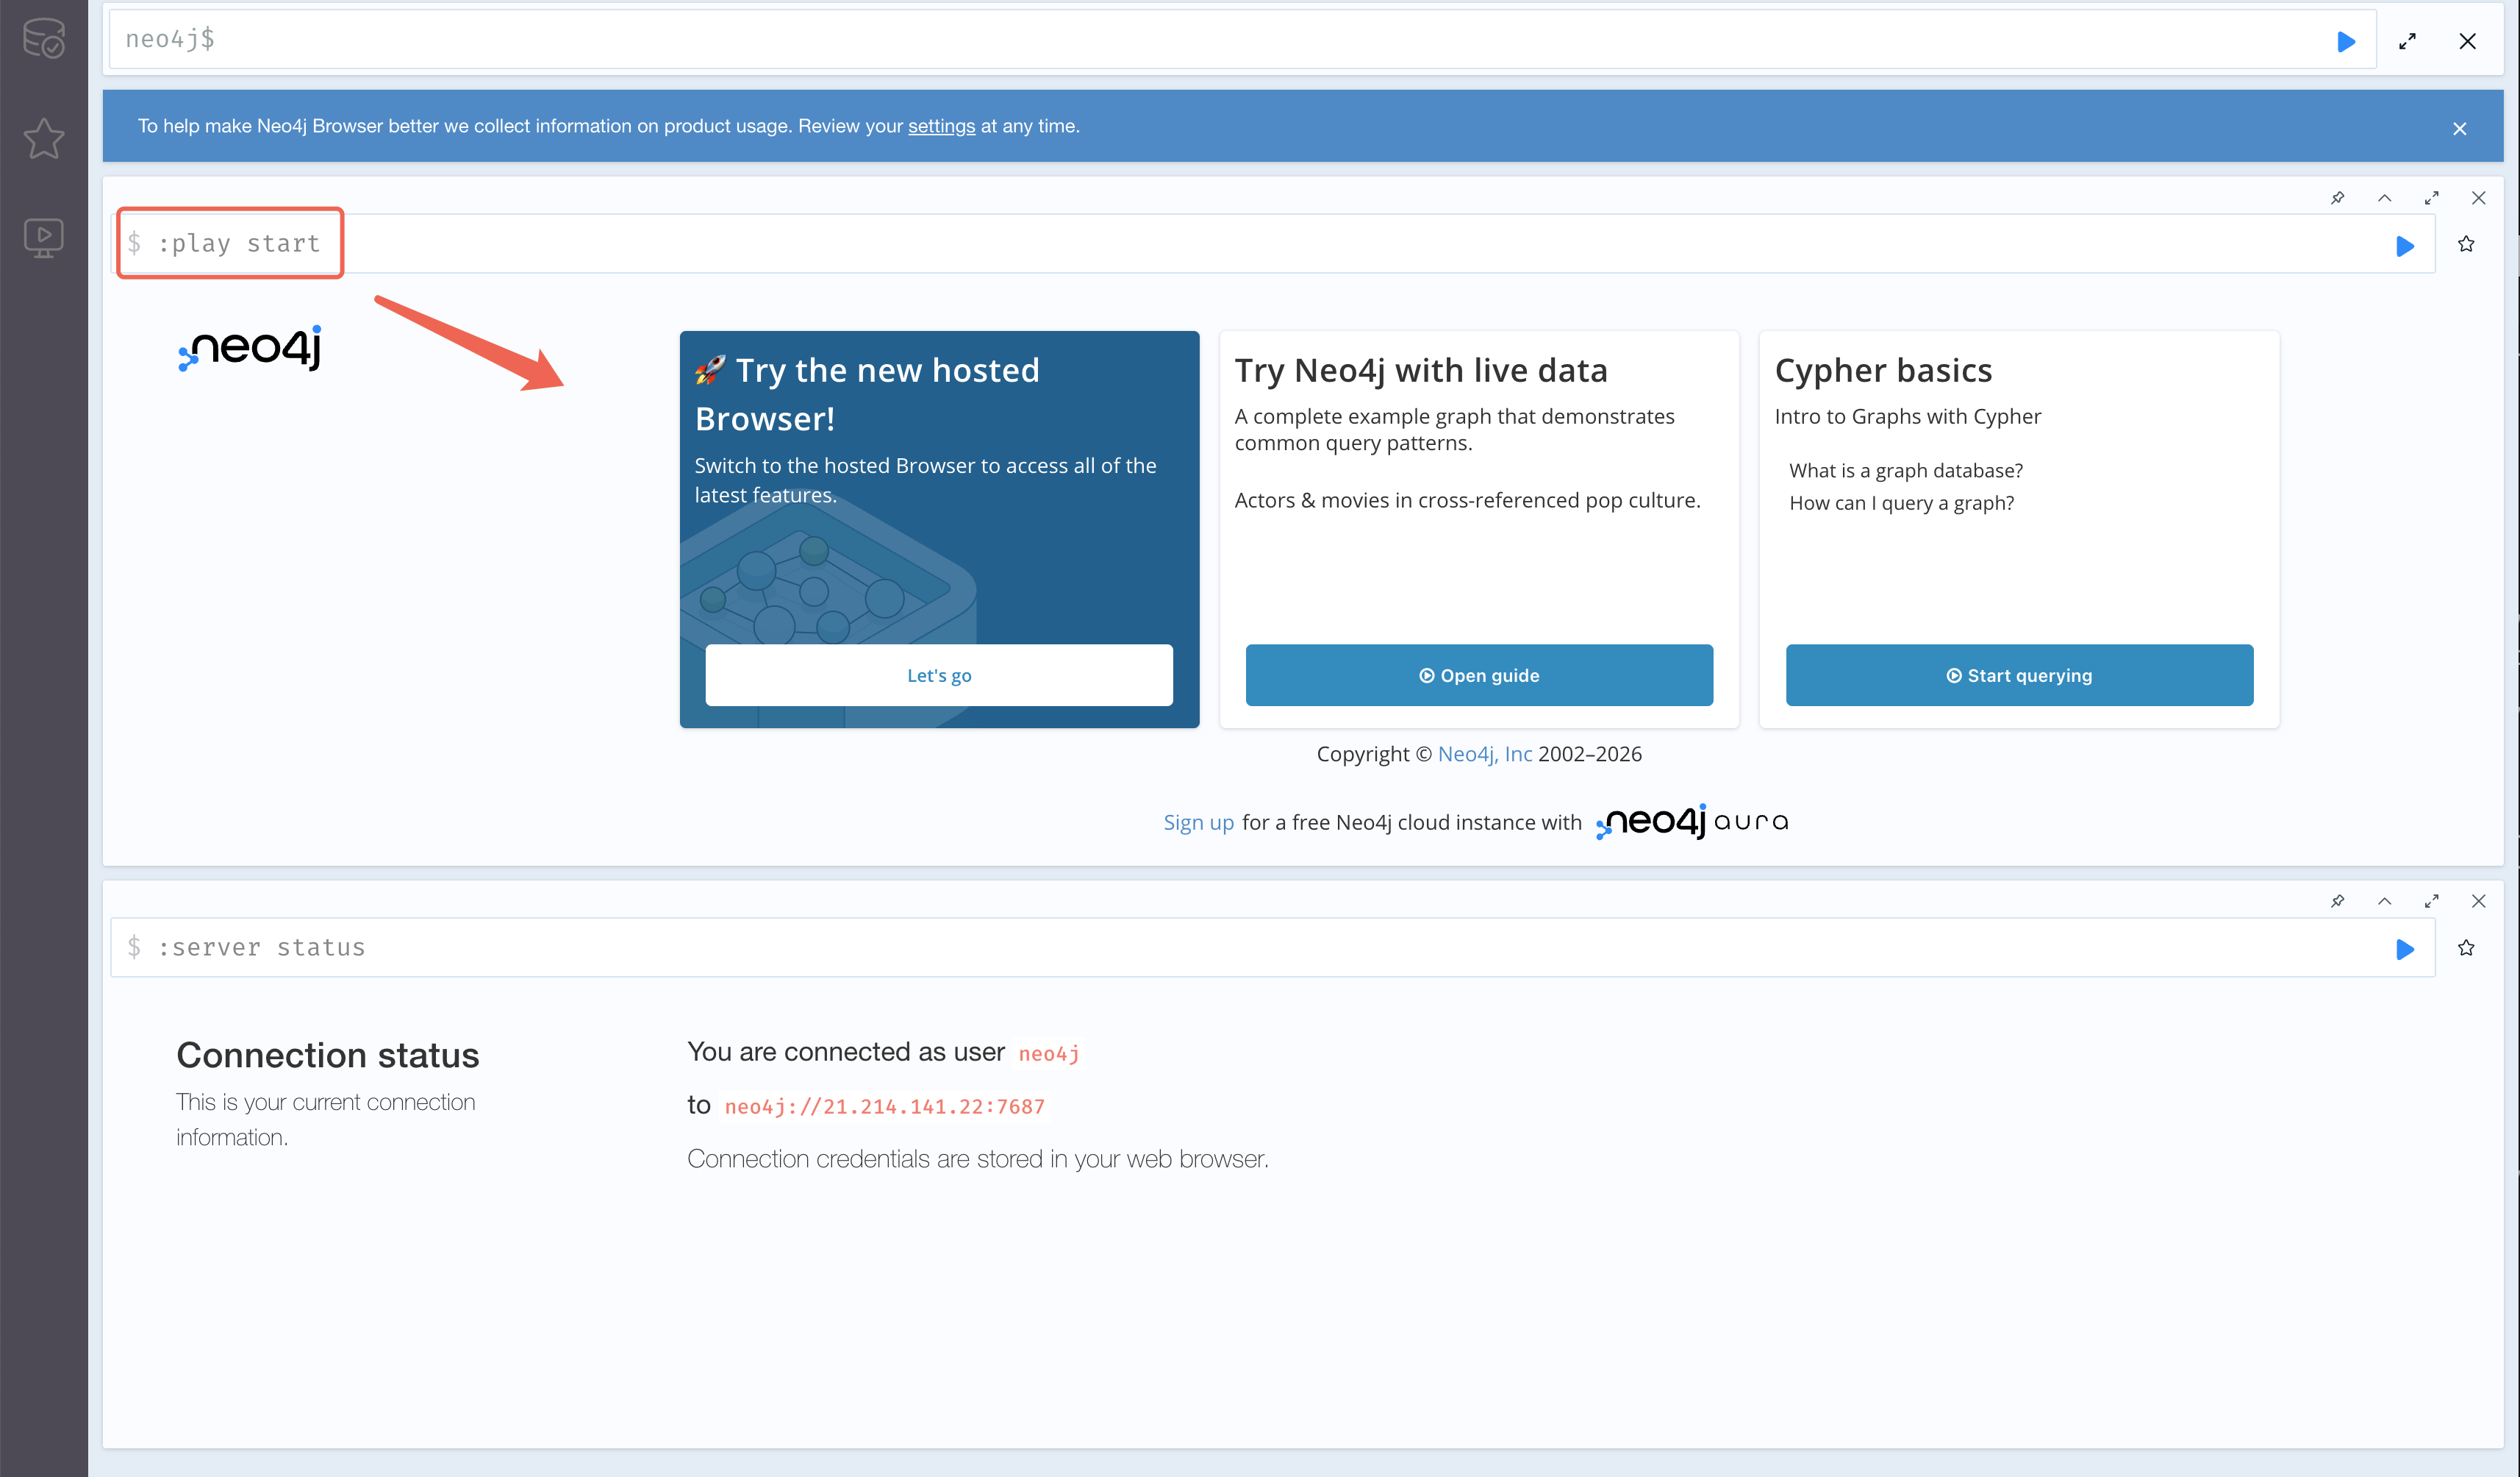Rerun the :play start command
Image resolution: width=2520 pixels, height=1477 pixels.
coord(2404,245)
